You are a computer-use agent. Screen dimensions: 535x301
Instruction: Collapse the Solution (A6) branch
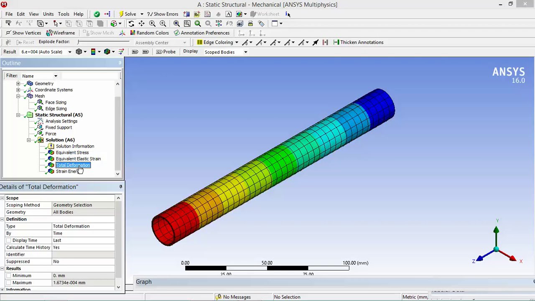(29, 140)
